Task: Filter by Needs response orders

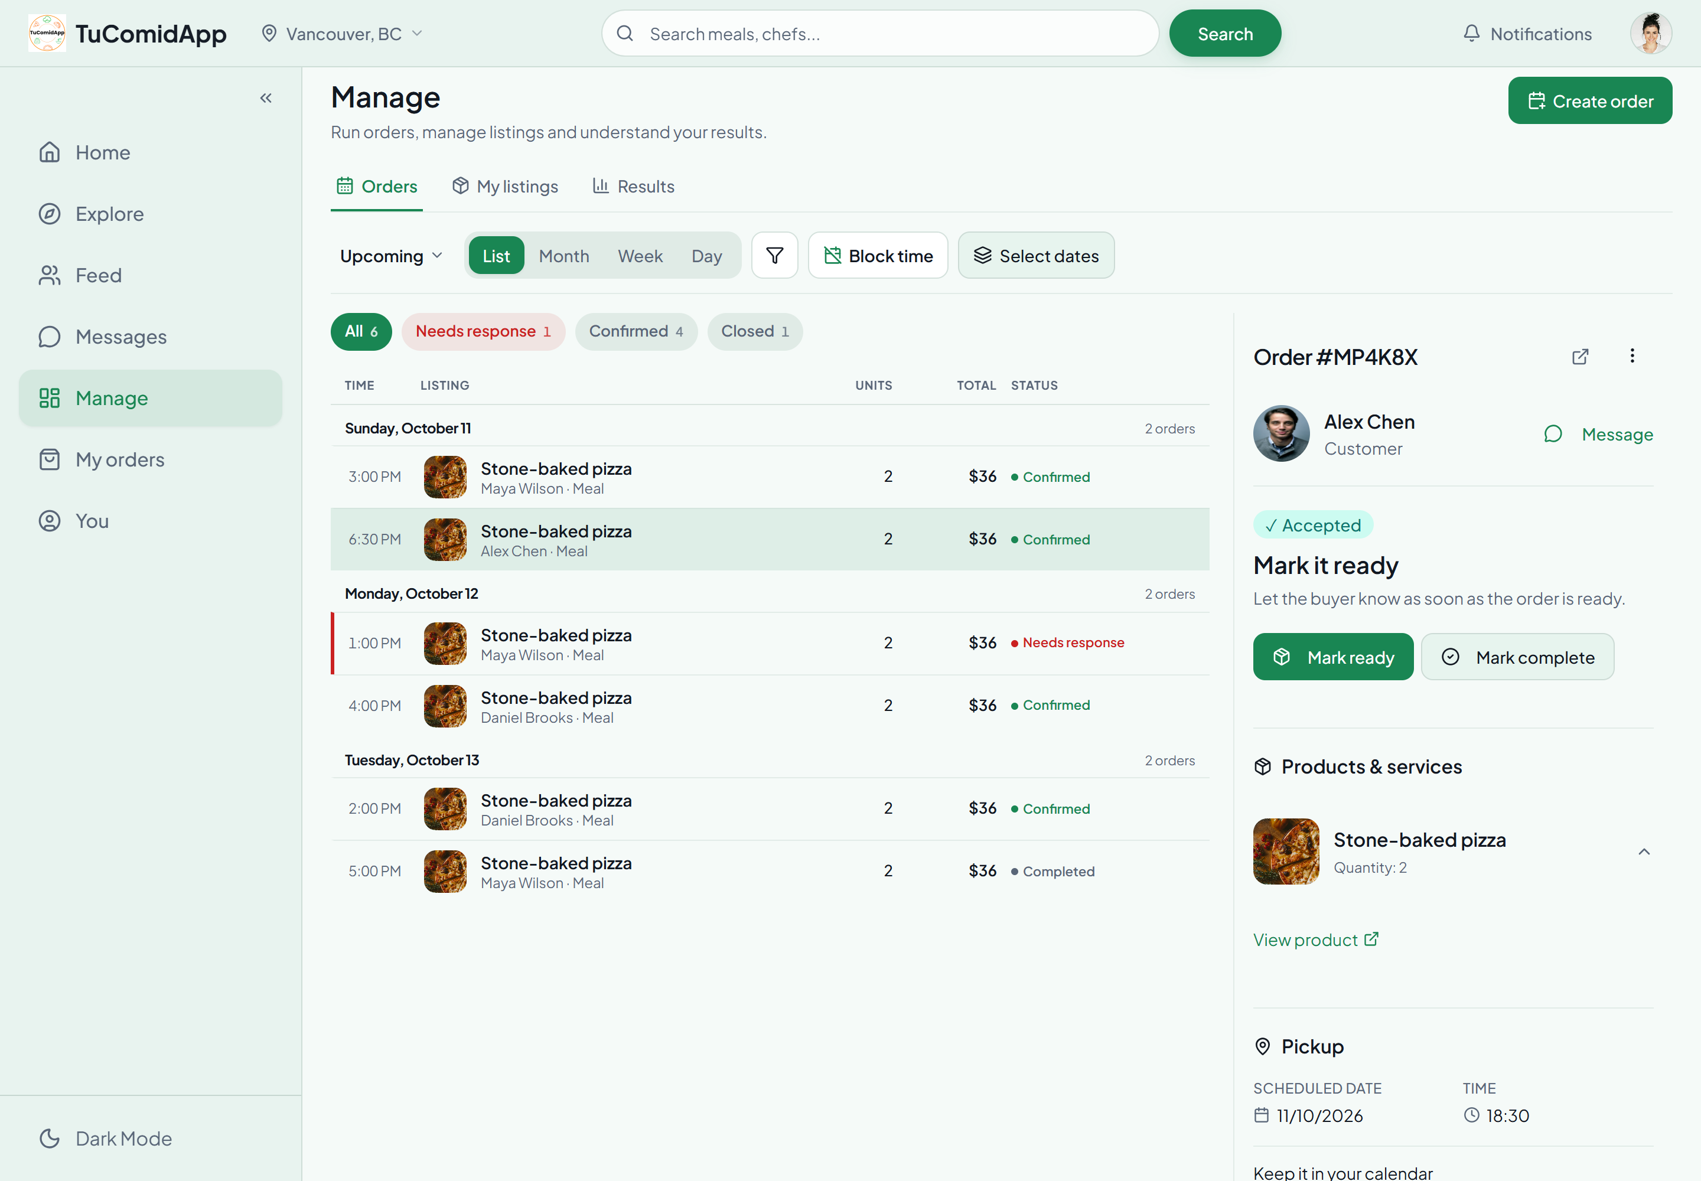Action: pyautogui.click(x=483, y=331)
